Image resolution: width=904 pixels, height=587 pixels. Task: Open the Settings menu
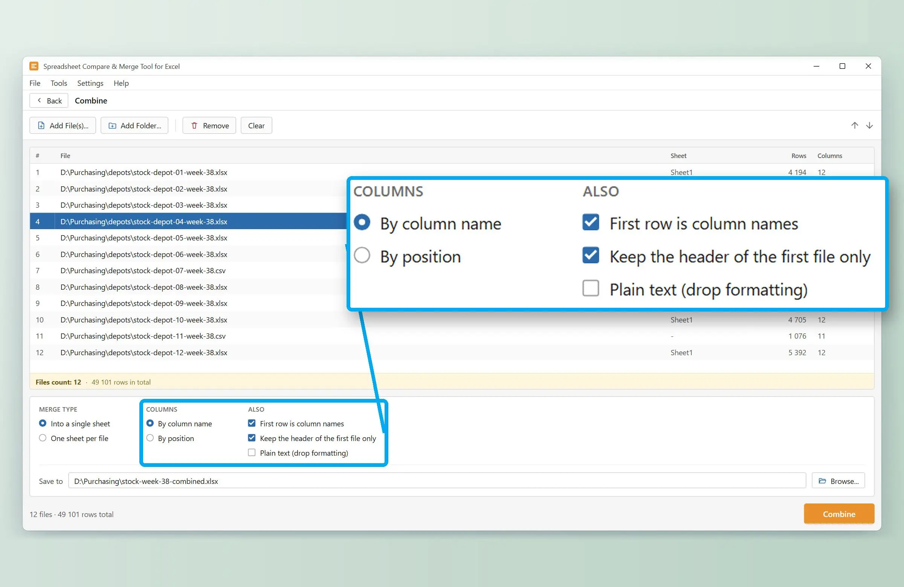pos(90,83)
